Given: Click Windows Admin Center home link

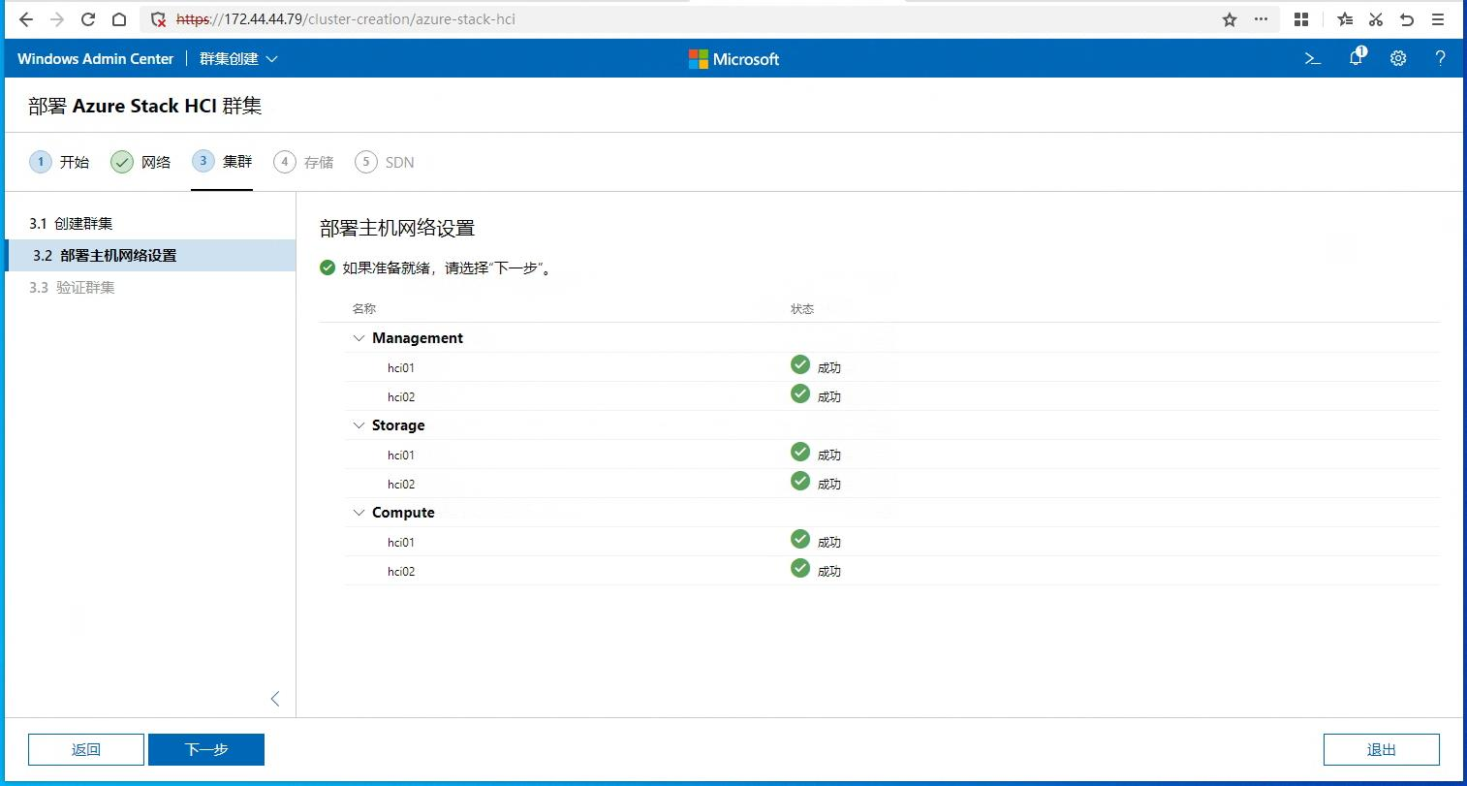Looking at the screenshot, I should click(96, 59).
